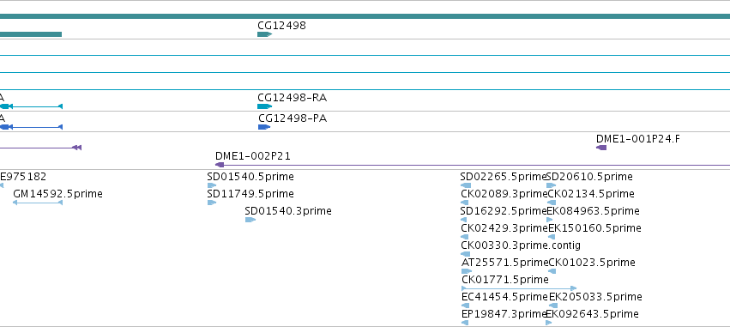This screenshot has width=730, height=327.
Task: Click the DME1-001P24.F arrow feature
Action: coord(601,148)
